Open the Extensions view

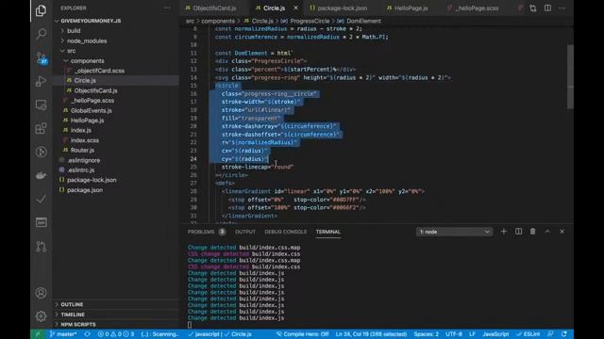click(41, 128)
